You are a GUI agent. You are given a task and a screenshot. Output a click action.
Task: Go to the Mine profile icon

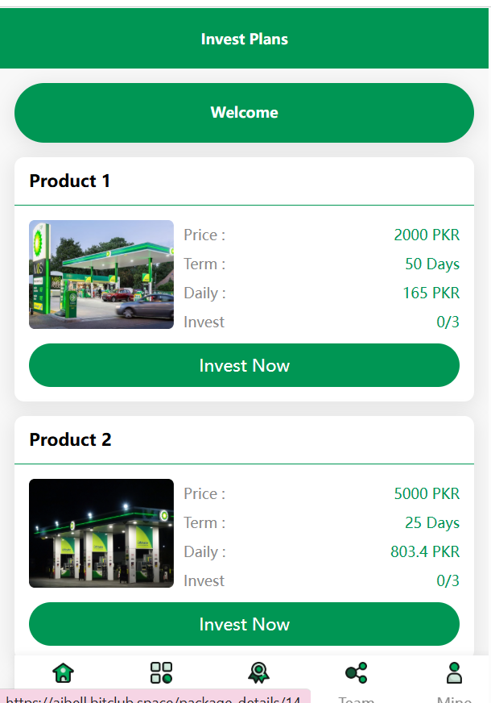(454, 672)
